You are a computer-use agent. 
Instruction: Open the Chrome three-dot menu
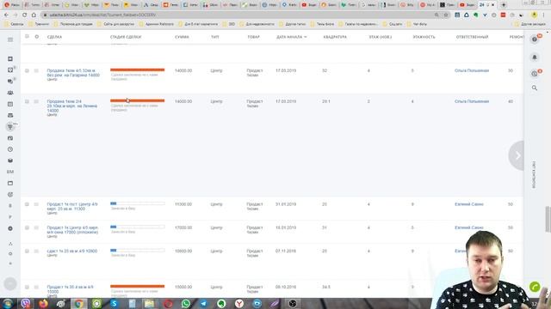point(544,15)
